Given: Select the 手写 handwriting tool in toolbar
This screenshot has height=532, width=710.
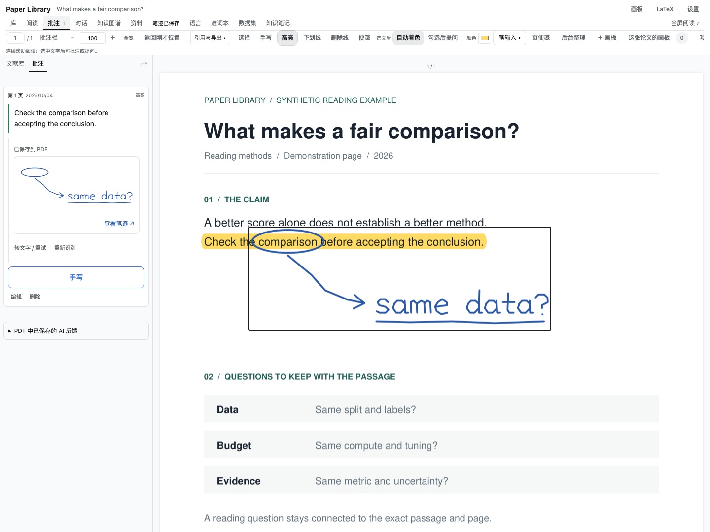Looking at the screenshot, I should (266, 38).
